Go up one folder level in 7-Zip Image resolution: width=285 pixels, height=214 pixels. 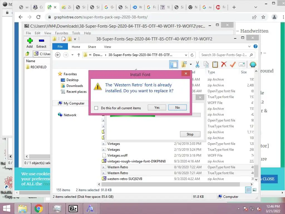(28, 54)
